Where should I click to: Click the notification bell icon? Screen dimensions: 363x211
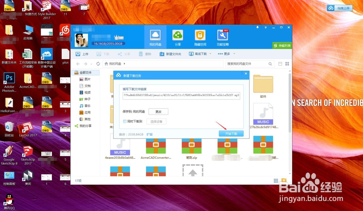(257, 27)
